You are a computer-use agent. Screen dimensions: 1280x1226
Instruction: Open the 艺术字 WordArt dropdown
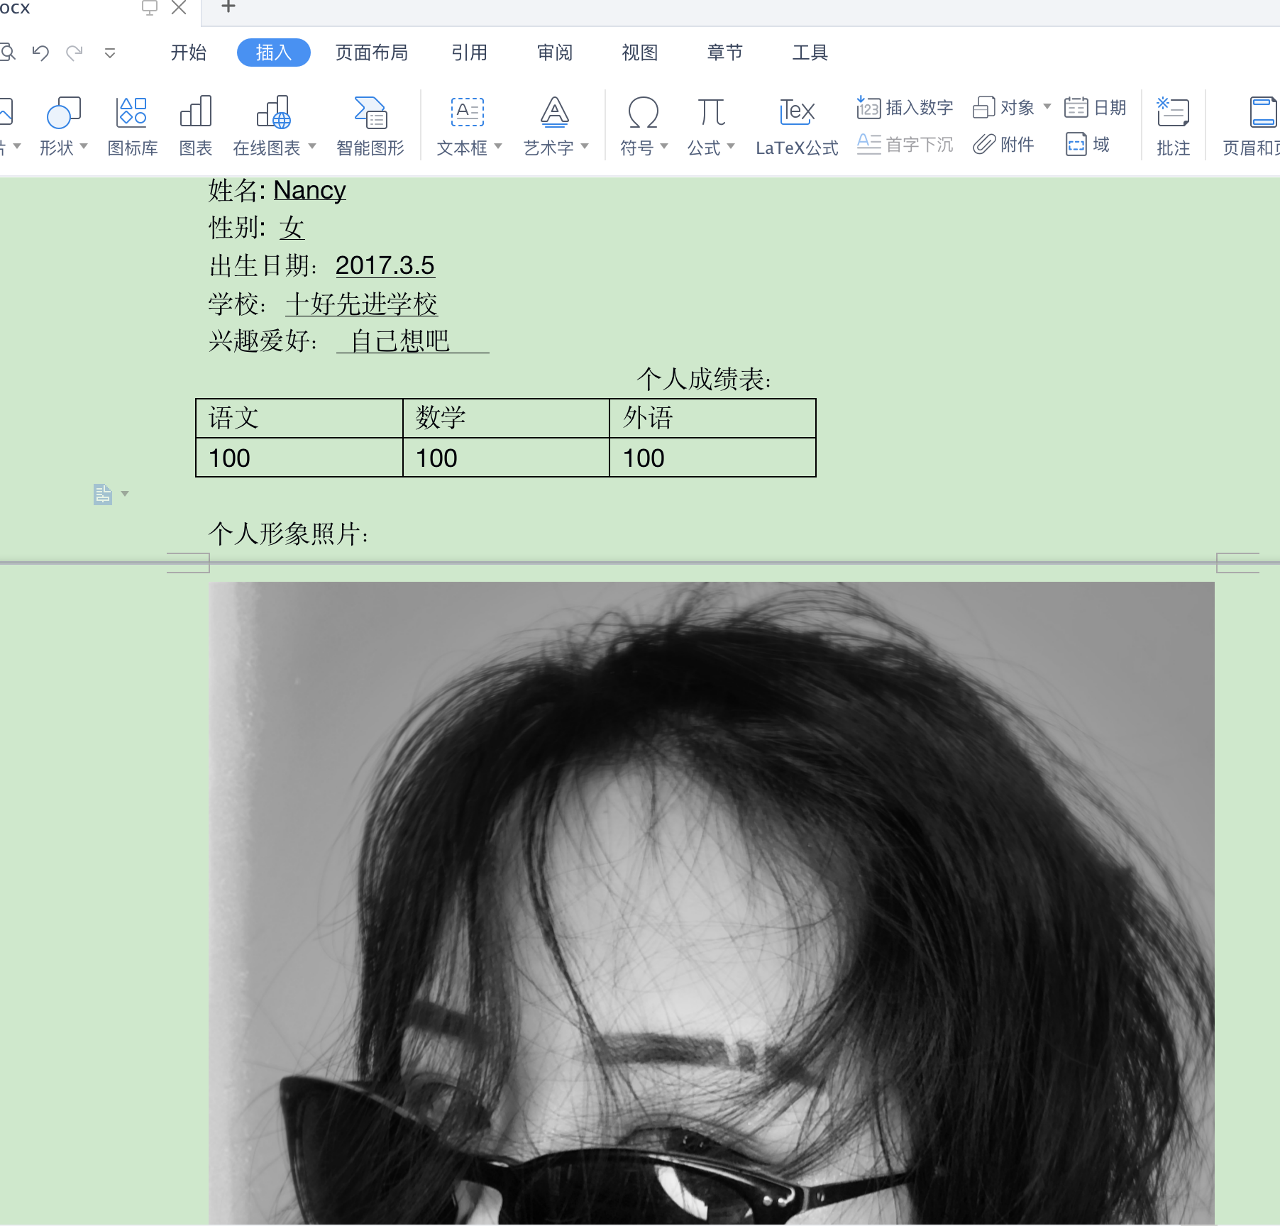click(585, 147)
